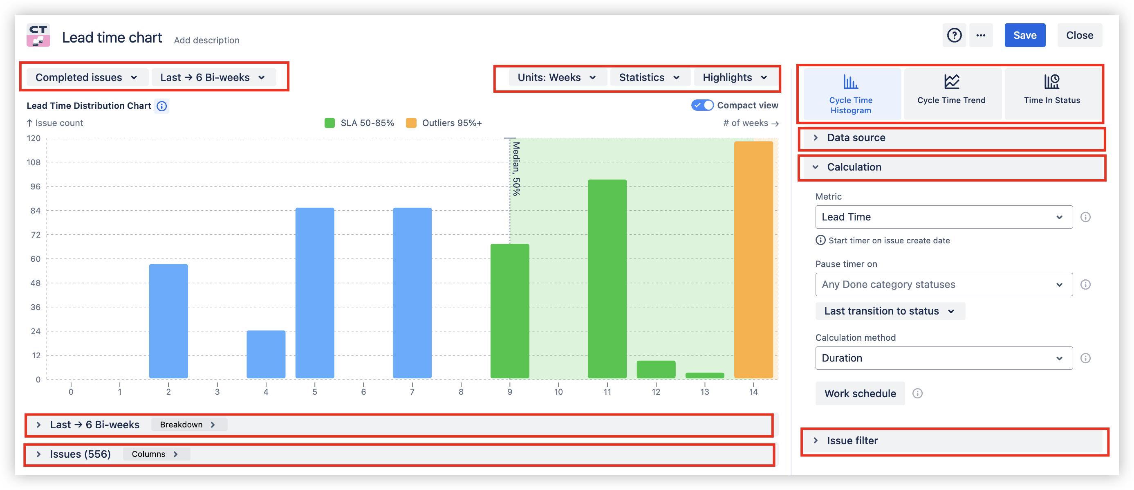Viewport: 1134px width, 490px height.
Task: Open the Work schedule button
Action: [860, 393]
